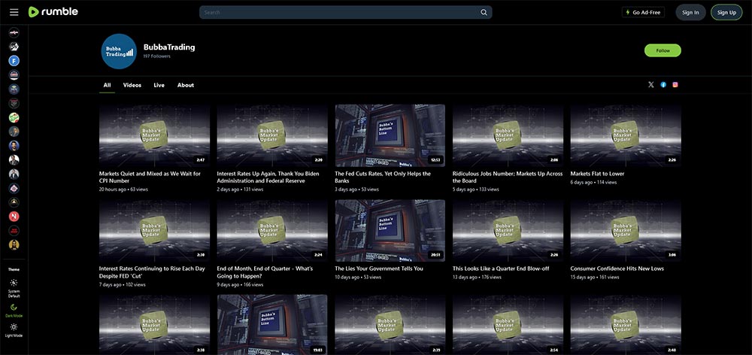Open bottom-row video with 2:38 duration
This screenshot has width=752, height=355.
point(154,325)
